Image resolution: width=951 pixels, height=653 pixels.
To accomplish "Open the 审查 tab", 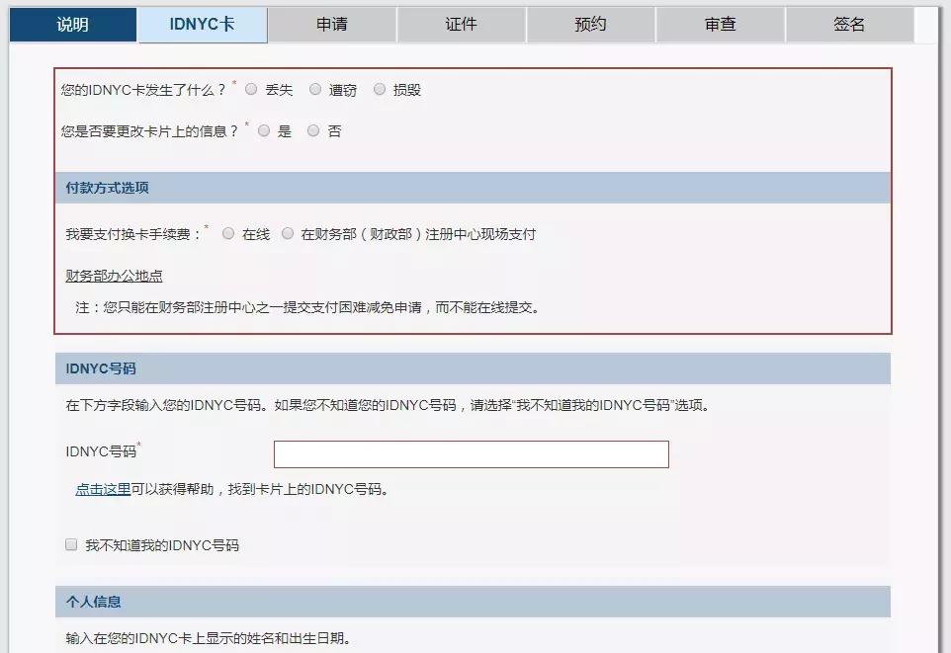I will click(720, 25).
